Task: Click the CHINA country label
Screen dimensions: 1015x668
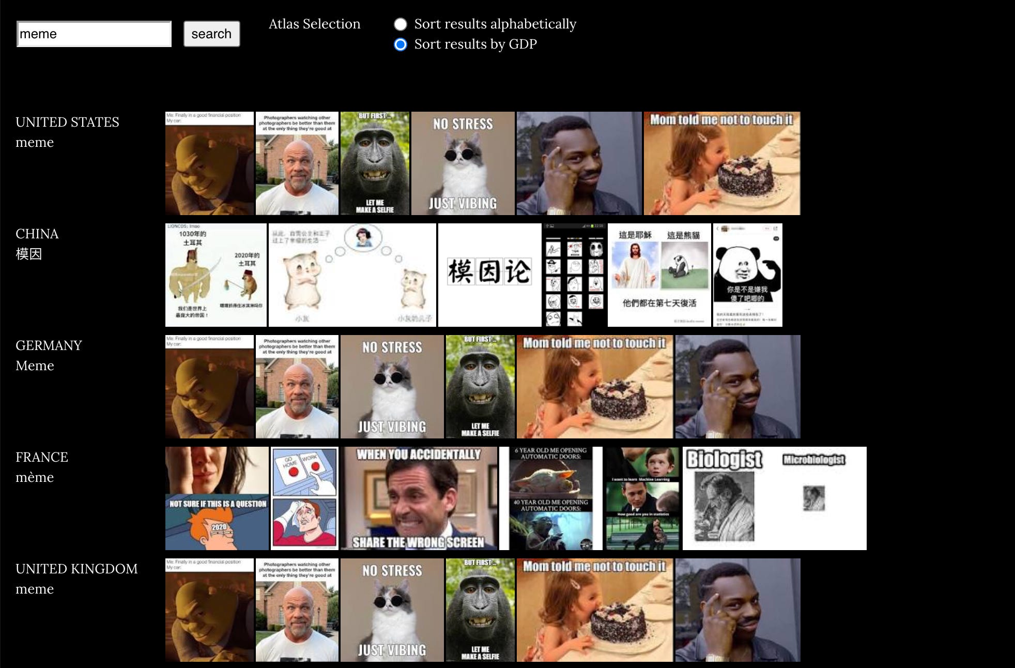Action: pyautogui.click(x=37, y=234)
